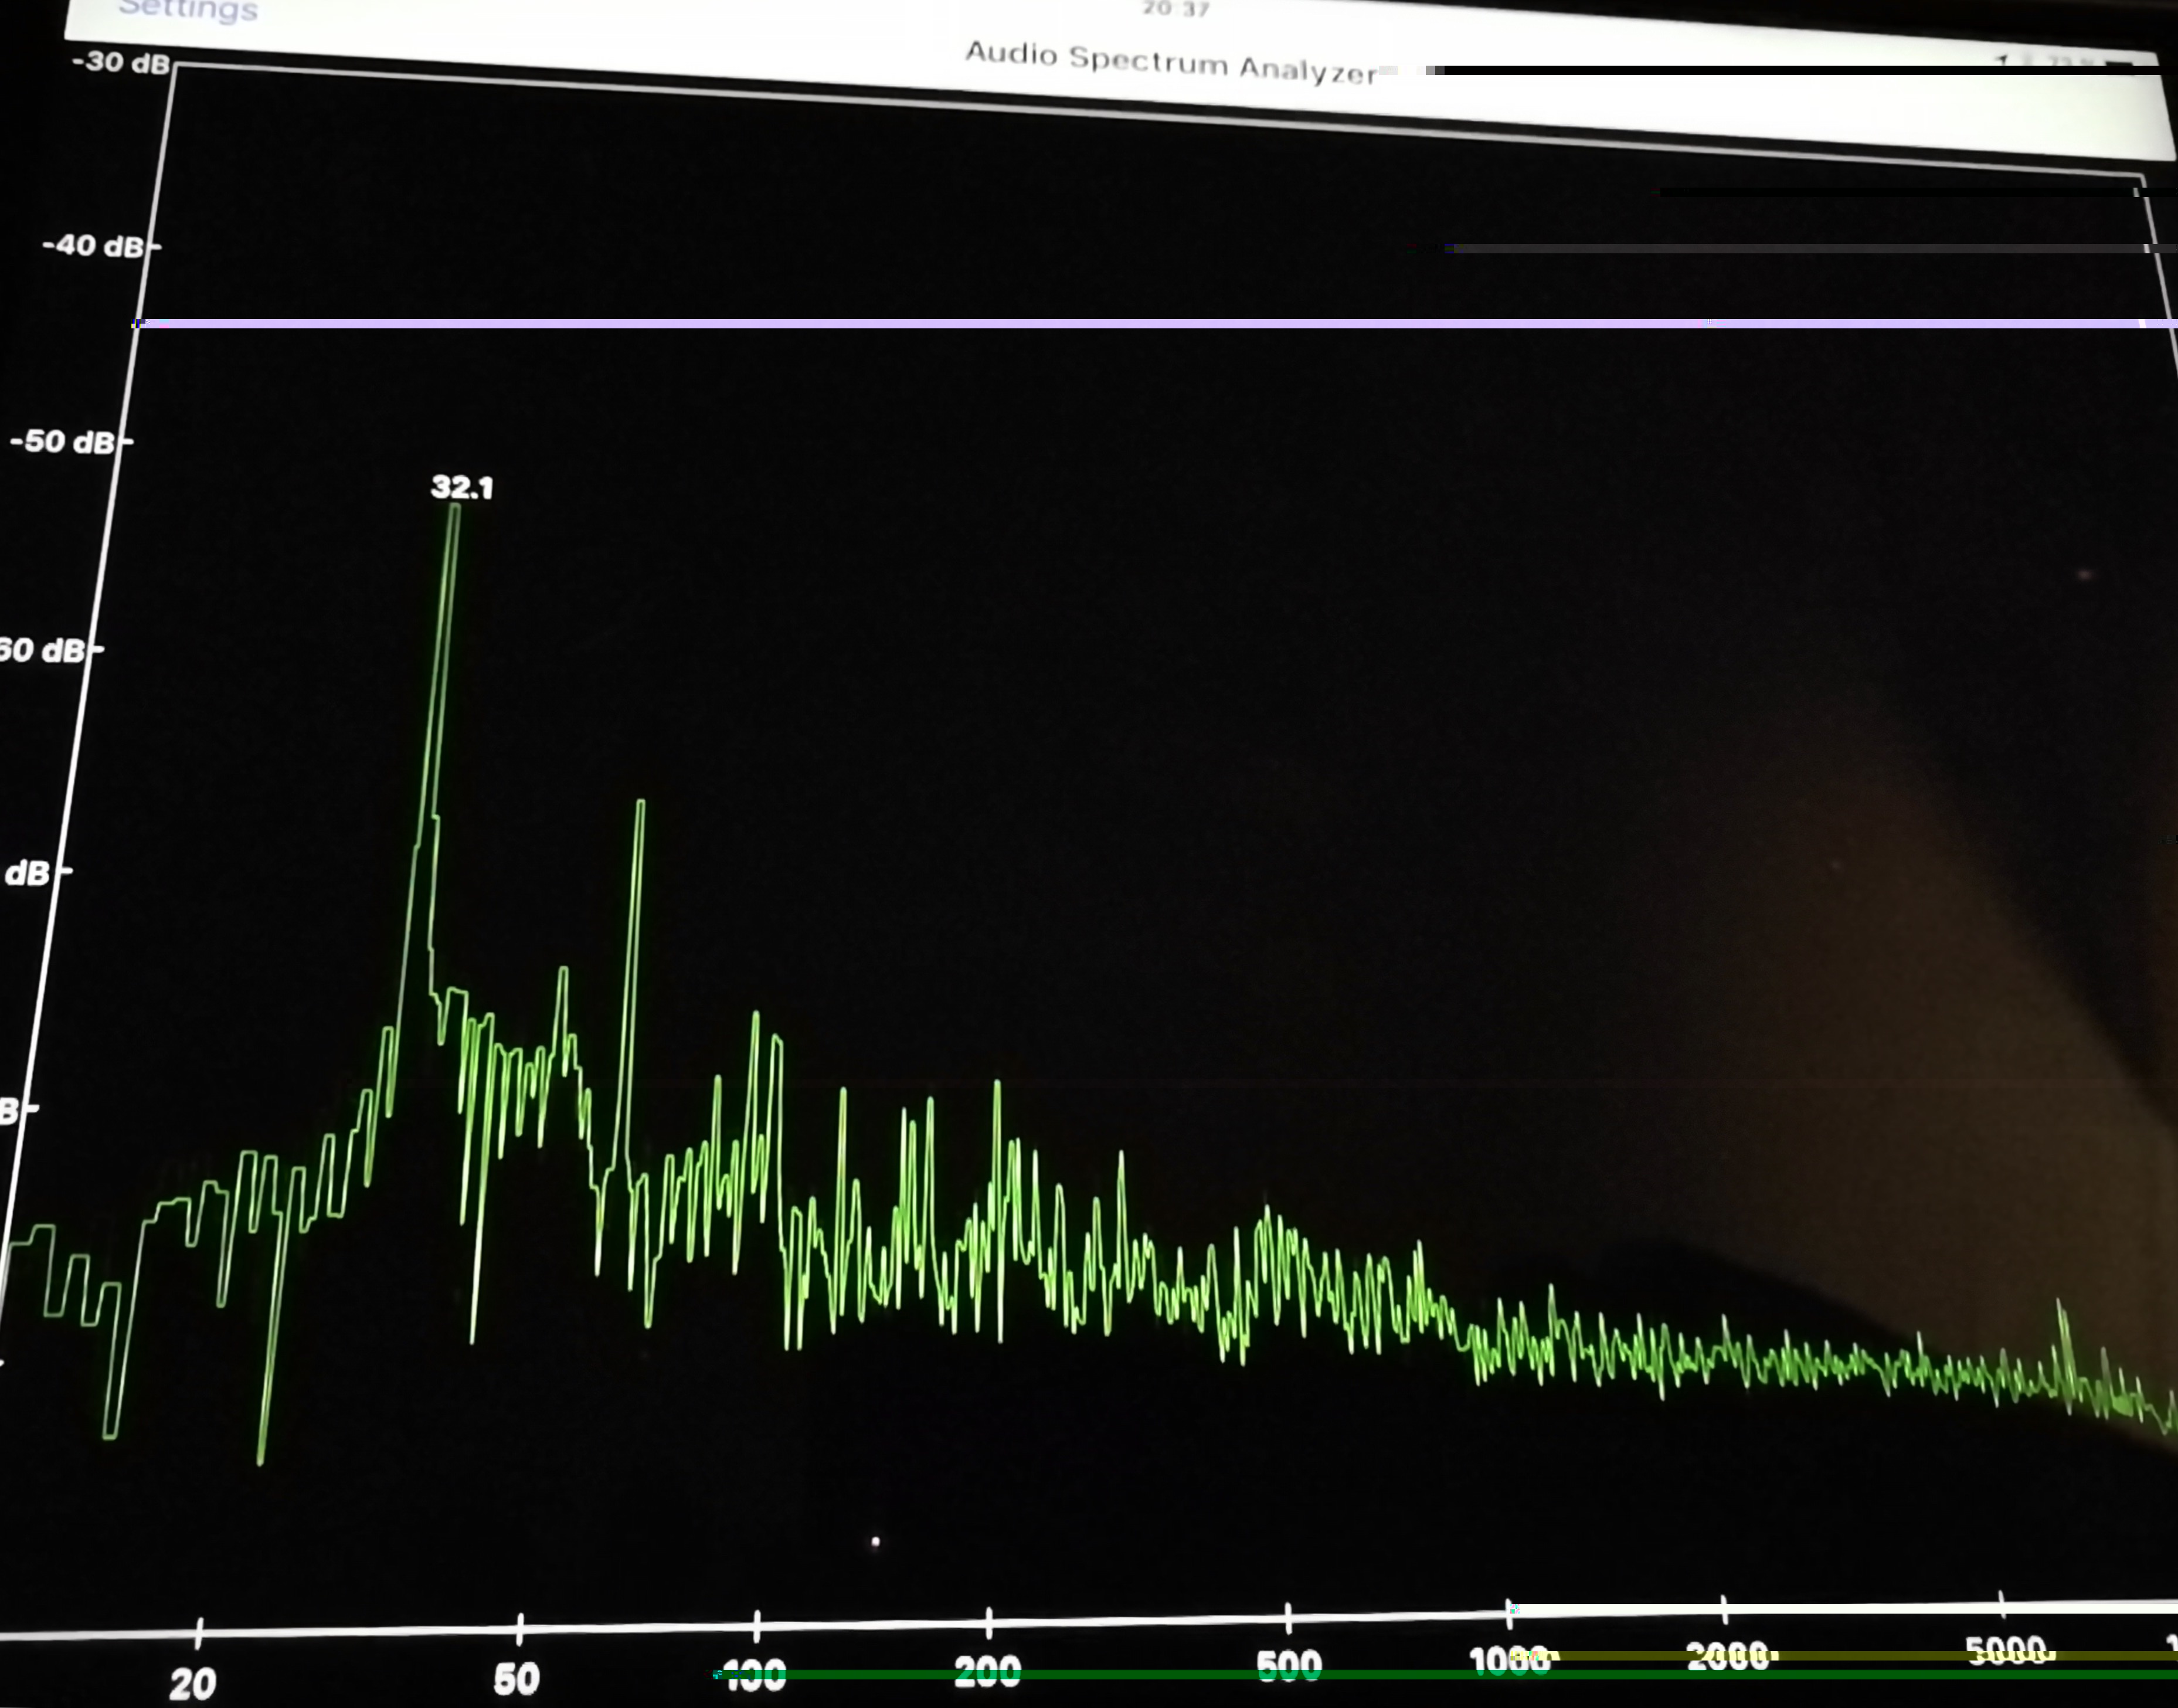Open the Settings menu
Viewport: 2178px width, 1708px height.
pos(188,10)
